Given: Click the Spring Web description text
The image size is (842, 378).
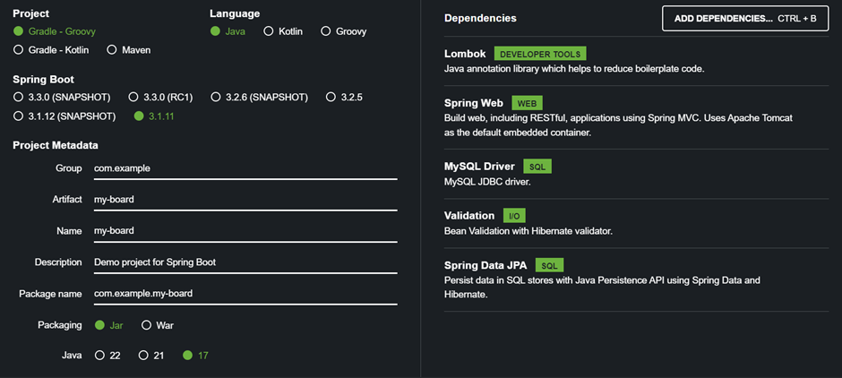Looking at the screenshot, I should point(619,125).
